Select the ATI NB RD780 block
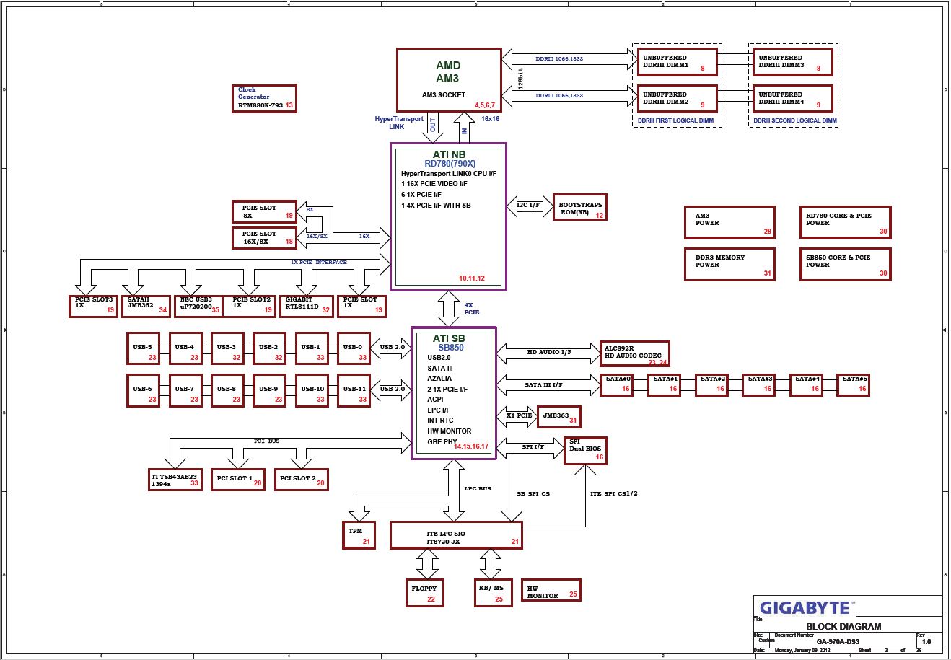 coord(448,216)
